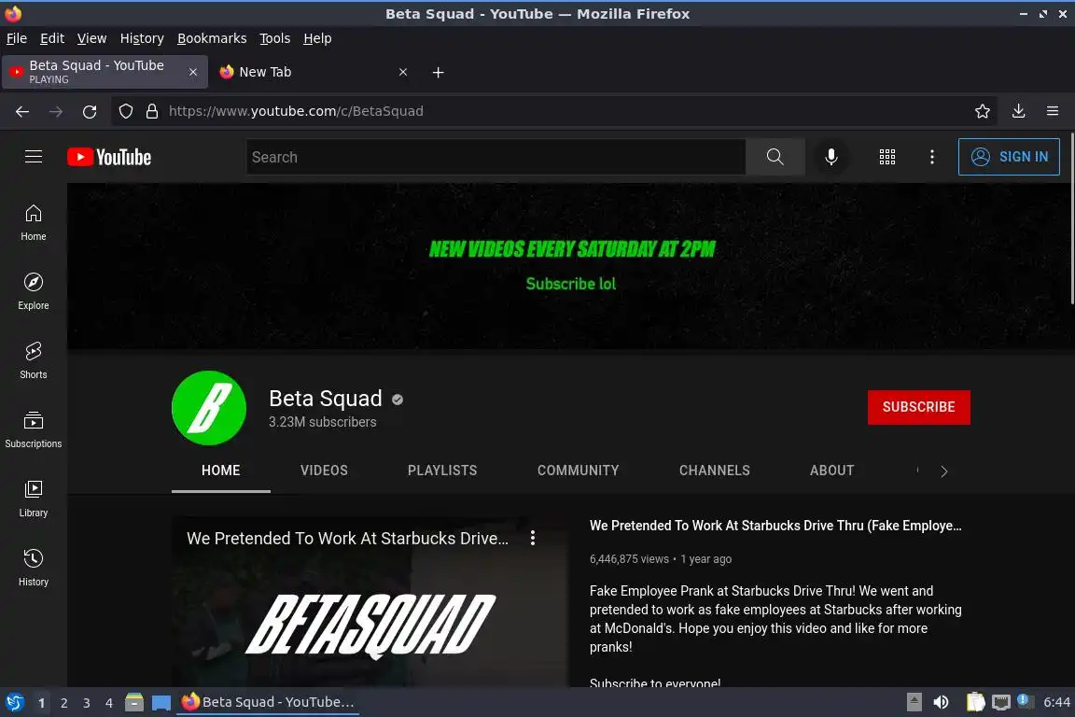Click the red SUBSCRIBE button

tap(918, 407)
